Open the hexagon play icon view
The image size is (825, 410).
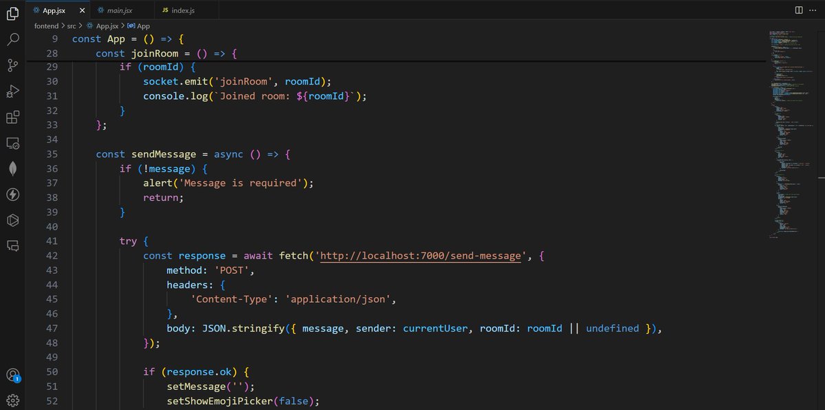click(12, 220)
